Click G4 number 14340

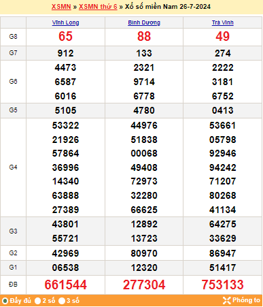tap(65, 181)
